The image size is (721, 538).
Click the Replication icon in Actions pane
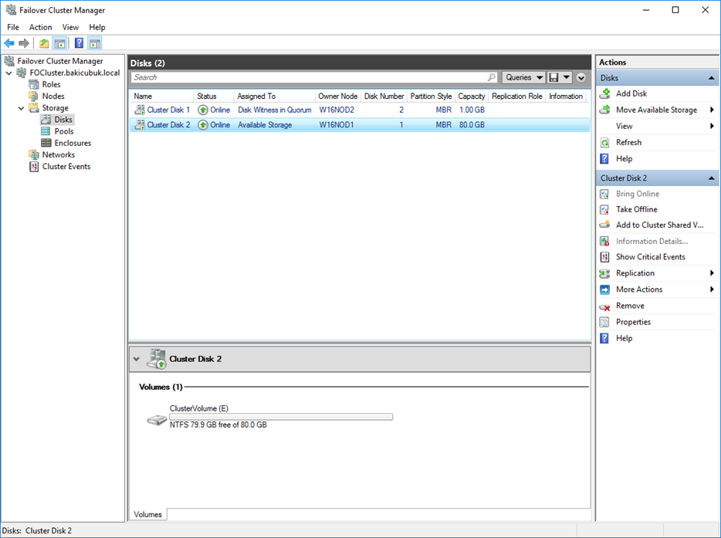pos(604,273)
